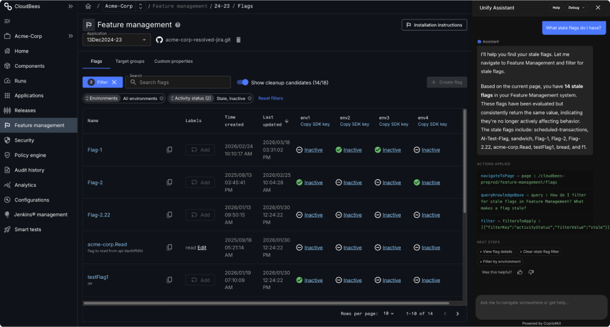Switch to Target groups tab
The image size is (610, 327).
130,62
